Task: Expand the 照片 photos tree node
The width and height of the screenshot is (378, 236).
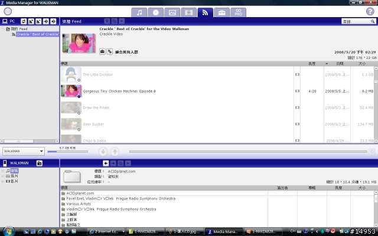Action: coord(2,176)
